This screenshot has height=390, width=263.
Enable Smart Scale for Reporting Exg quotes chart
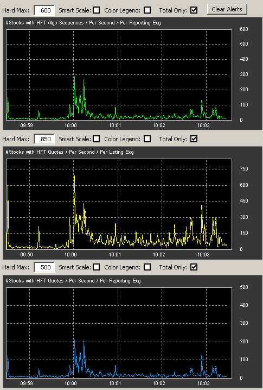click(x=97, y=267)
